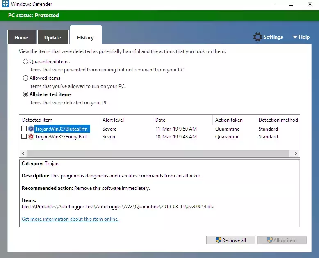Click the Remove all button

(x=231, y=240)
